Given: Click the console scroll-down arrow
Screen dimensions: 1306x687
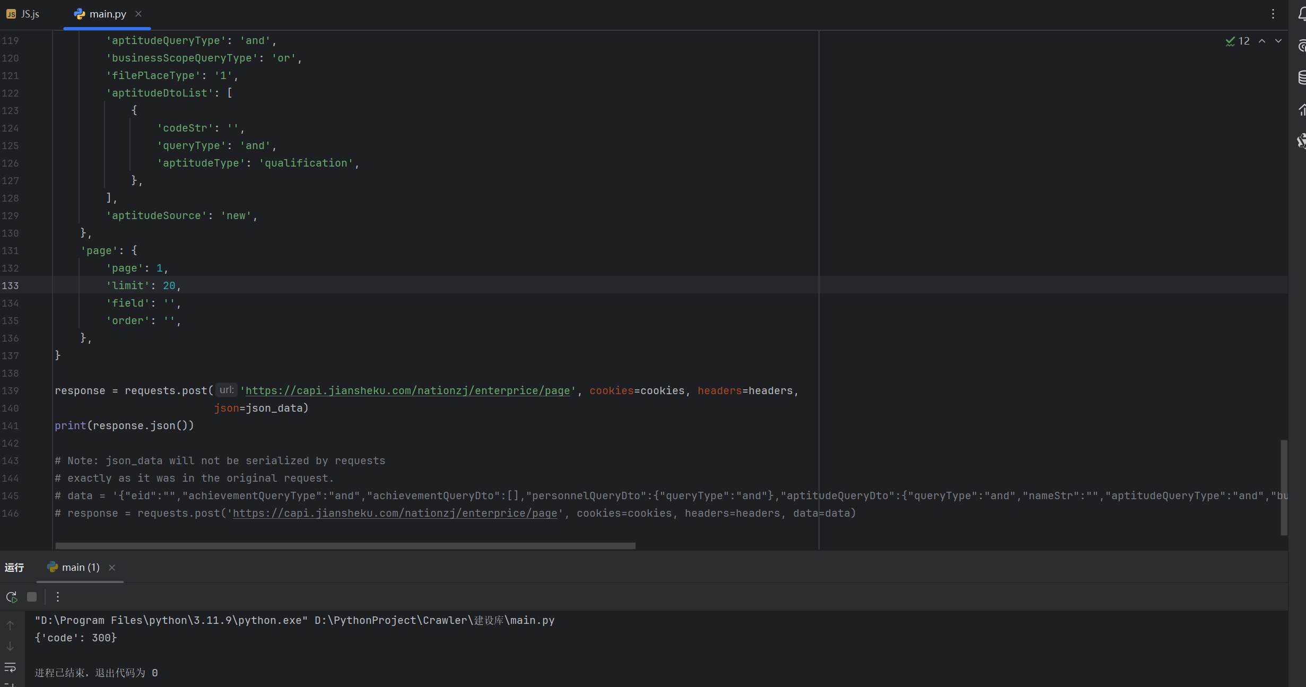Looking at the screenshot, I should click(10, 646).
